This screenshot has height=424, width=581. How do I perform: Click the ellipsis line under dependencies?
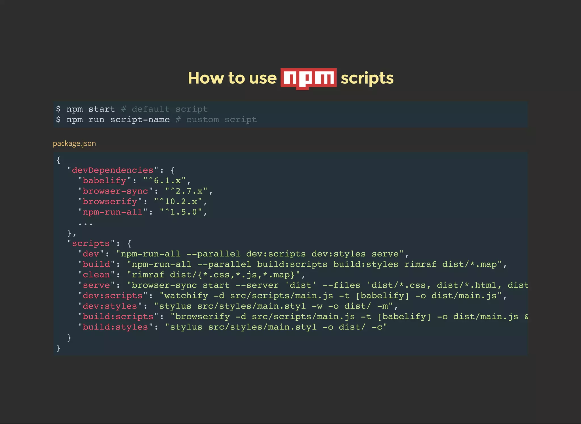point(85,224)
